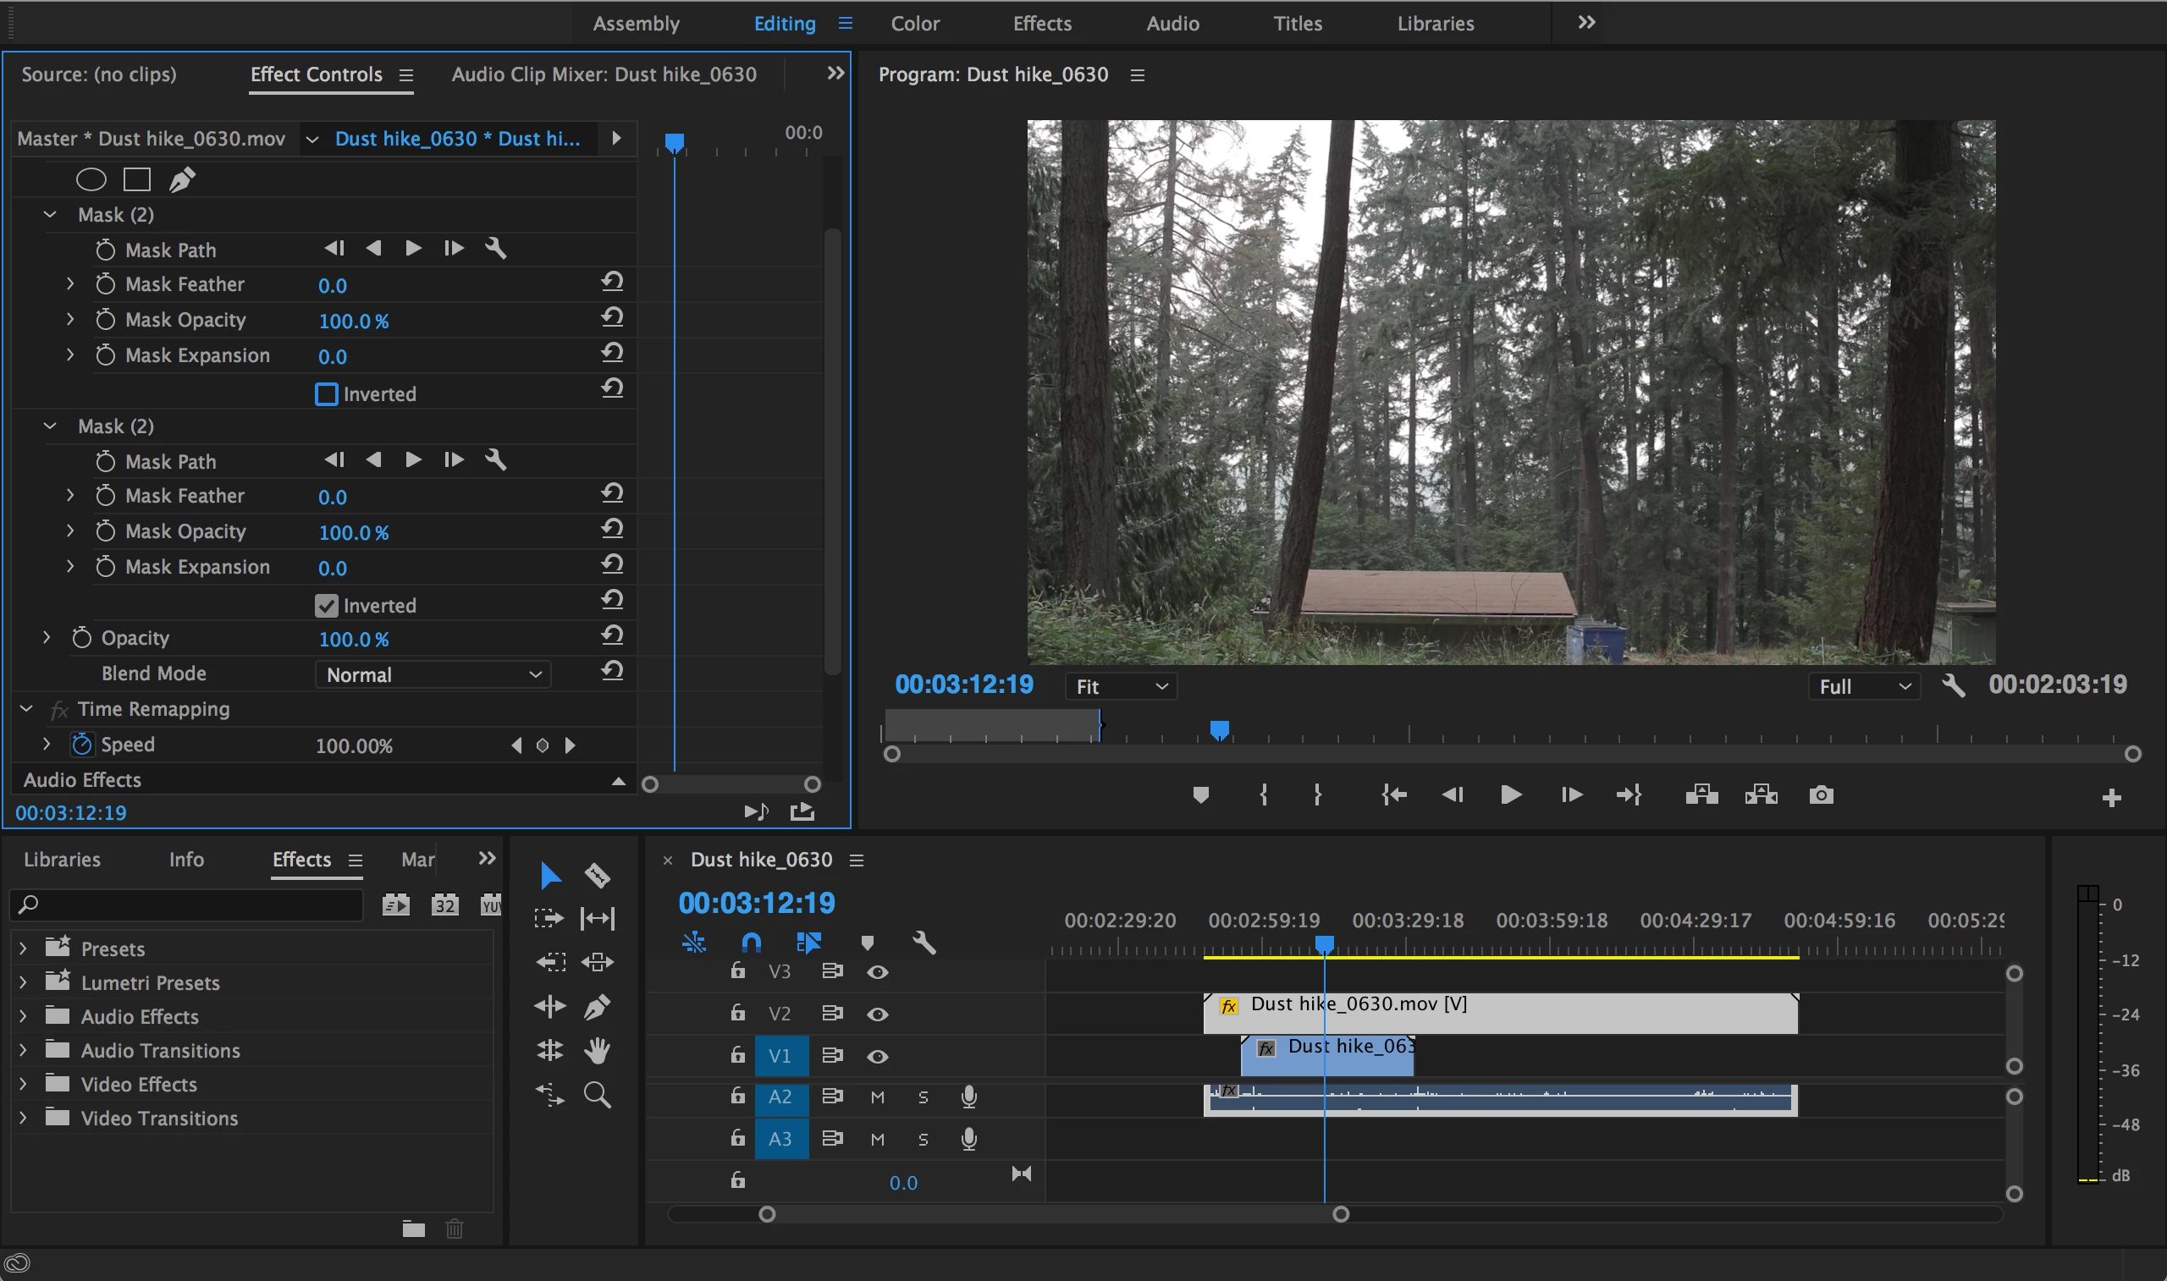This screenshot has height=1281, width=2167.
Task: Select the Razor tool in tools panel
Action: 598,875
